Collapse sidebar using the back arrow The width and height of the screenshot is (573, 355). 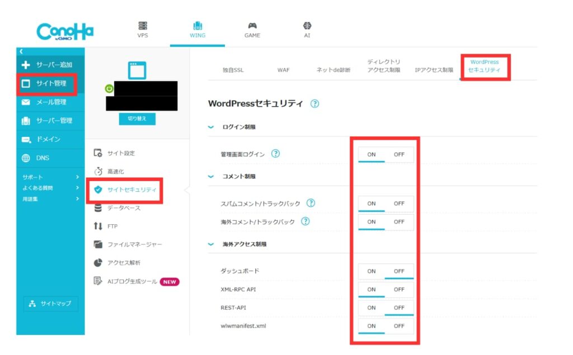point(21,51)
